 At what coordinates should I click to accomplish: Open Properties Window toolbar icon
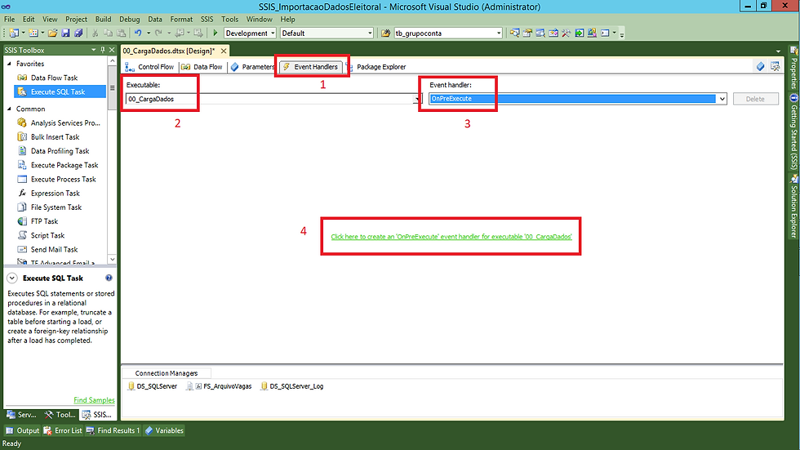tap(527, 33)
